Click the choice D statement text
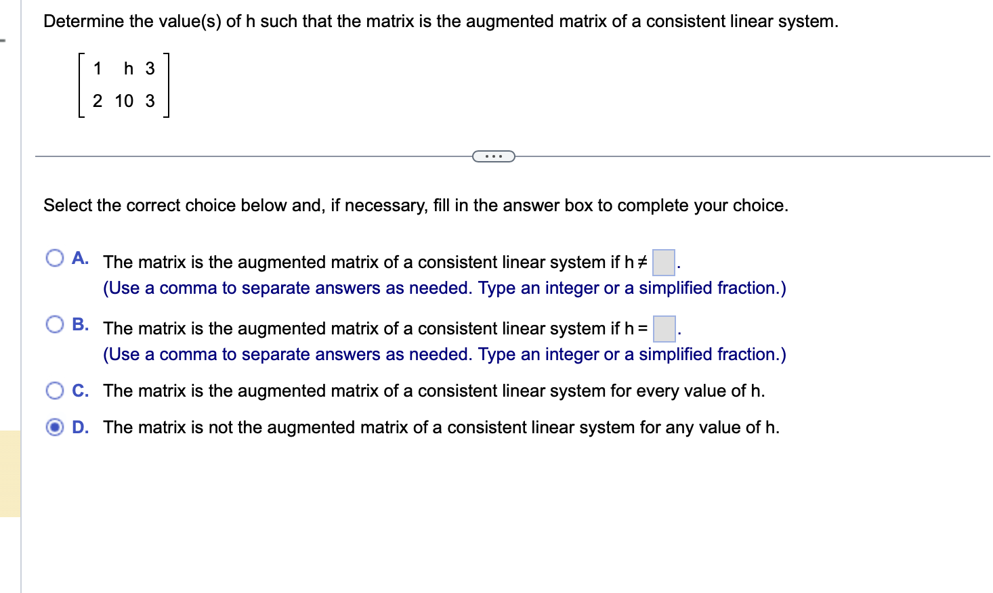This screenshot has height=593, width=993. tap(441, 427)
